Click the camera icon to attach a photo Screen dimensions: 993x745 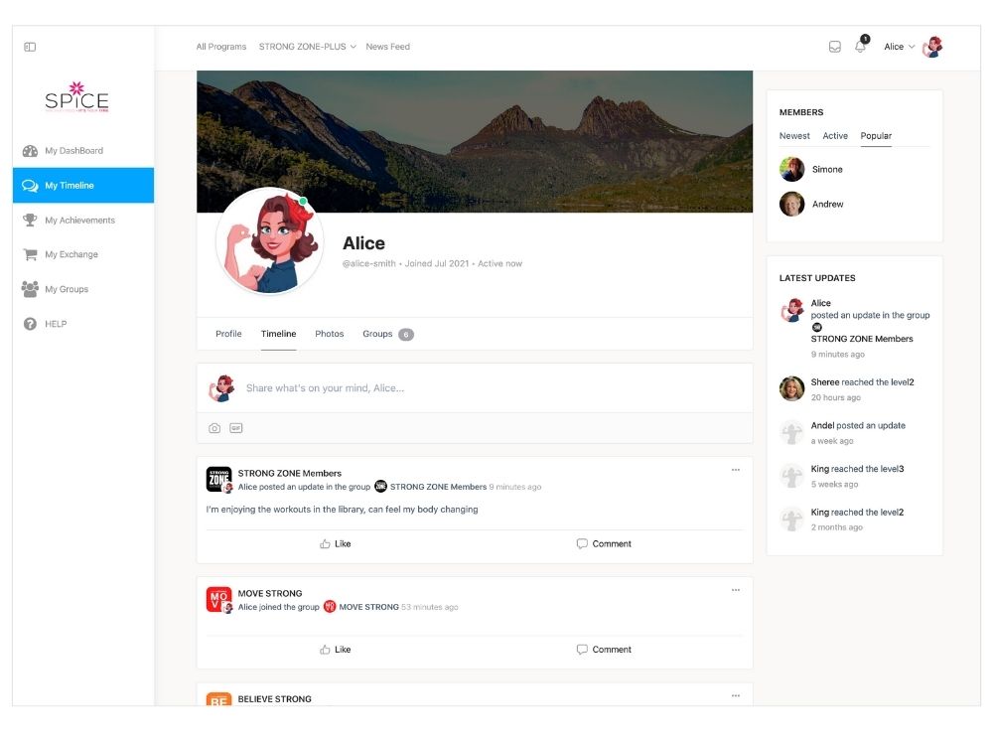(214, 428)
